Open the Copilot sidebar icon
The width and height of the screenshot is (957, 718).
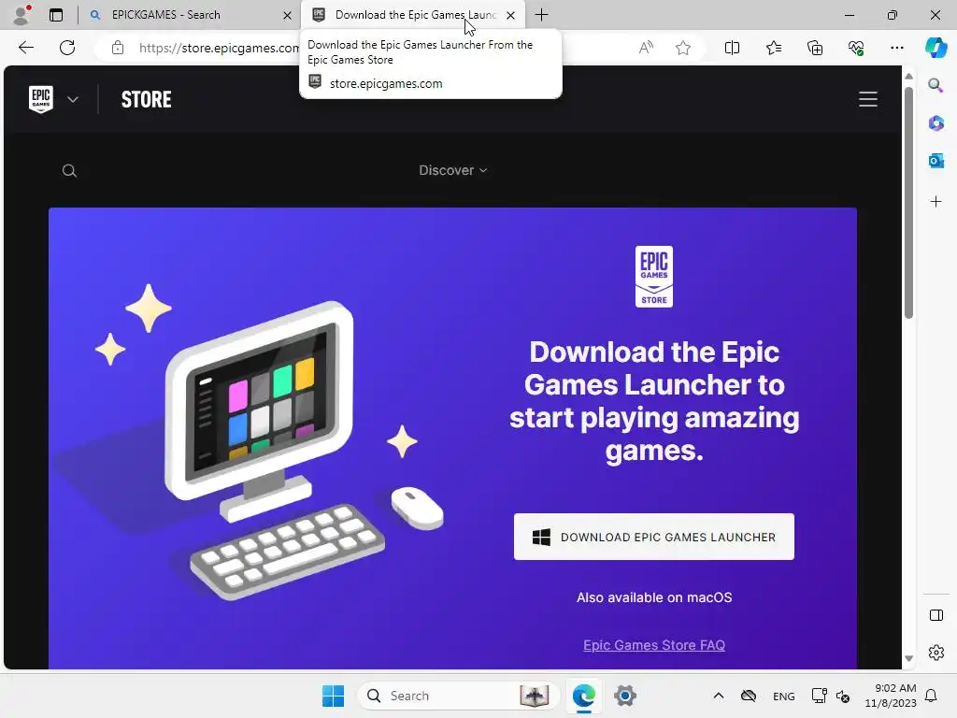(x=936, y=48)
